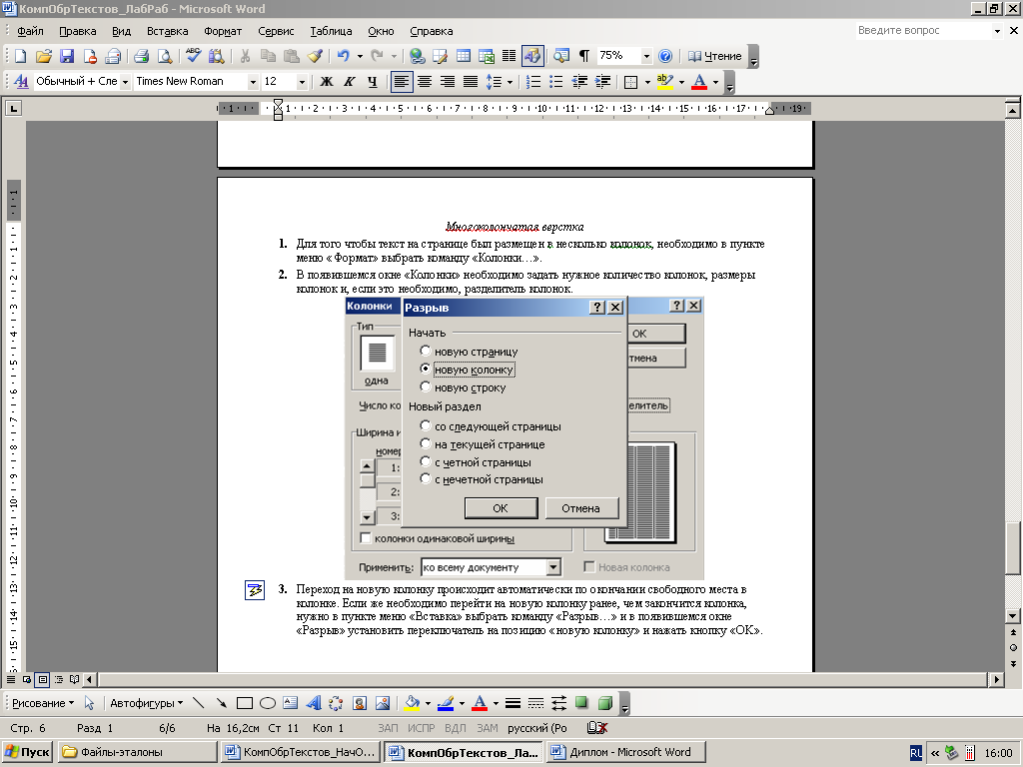Open the zoom percentage dropdown (75%)
Image resolution: width=1023 pixels, height=767 pixels.
click(x=646, y=56)
